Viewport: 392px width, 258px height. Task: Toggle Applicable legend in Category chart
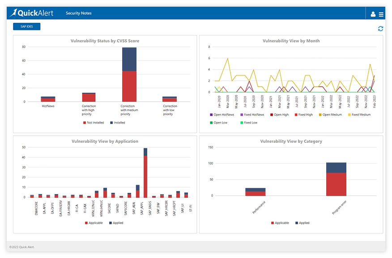point(280,223)
